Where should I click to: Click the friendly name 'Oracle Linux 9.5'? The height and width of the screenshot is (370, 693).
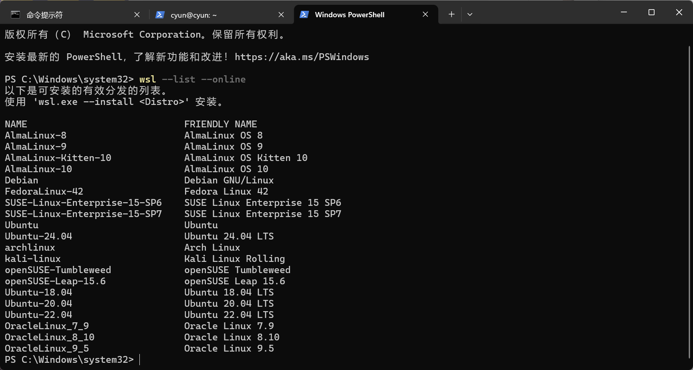pyautogui.click(x=229, y=348)
